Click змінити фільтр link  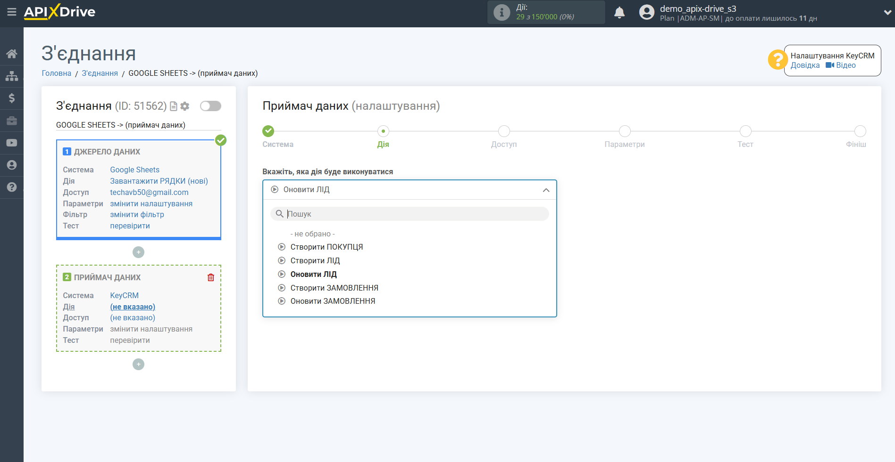137,215
